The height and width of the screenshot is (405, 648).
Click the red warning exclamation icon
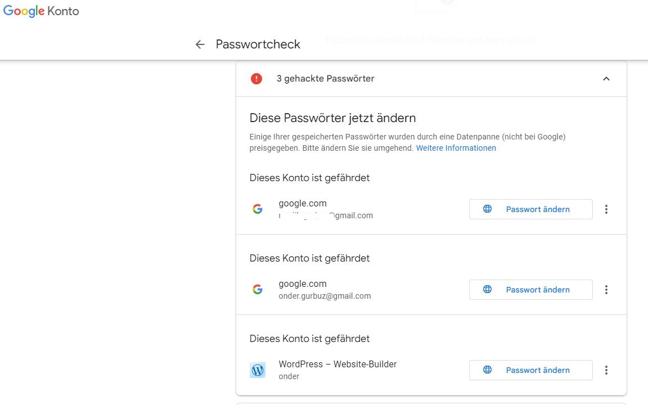256,79
